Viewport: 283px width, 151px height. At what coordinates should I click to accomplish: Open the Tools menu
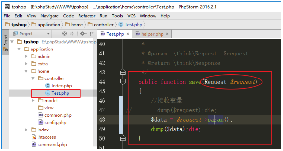pyautogui.click(x=117, y=16)
